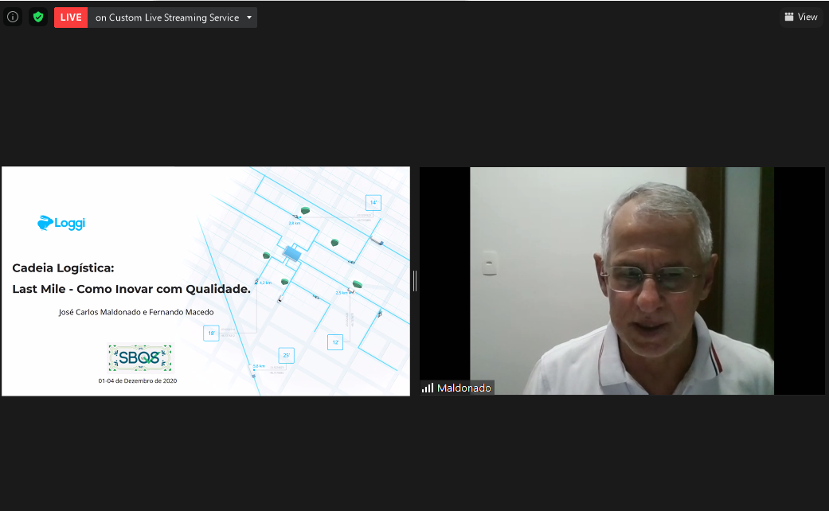The image size is (829, 511).
Task: Click the divider handle between slide and video
Action: [x=415, y=281]
